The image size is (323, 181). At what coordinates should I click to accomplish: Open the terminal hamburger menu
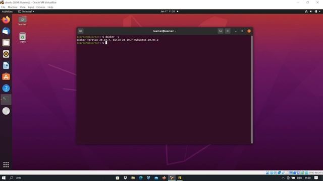click(228, 31)
